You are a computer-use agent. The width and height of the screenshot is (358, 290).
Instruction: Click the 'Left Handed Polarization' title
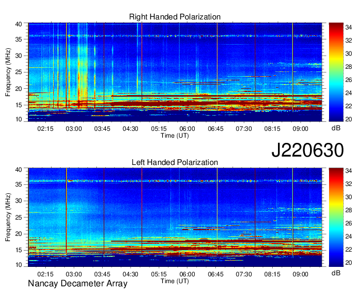[175, 162]
